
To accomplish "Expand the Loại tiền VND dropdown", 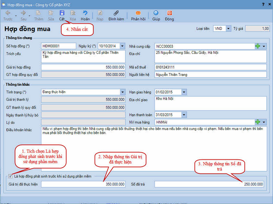I will tap(228, 28).
